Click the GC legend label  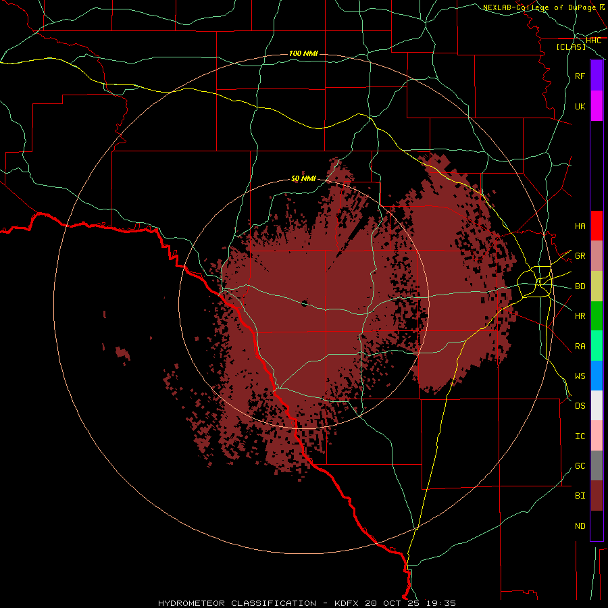click(x=580, y=466)
